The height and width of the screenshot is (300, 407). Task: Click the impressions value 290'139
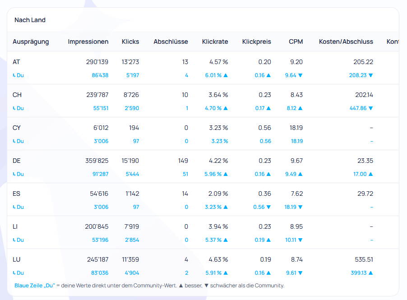[x=97, y=62]
